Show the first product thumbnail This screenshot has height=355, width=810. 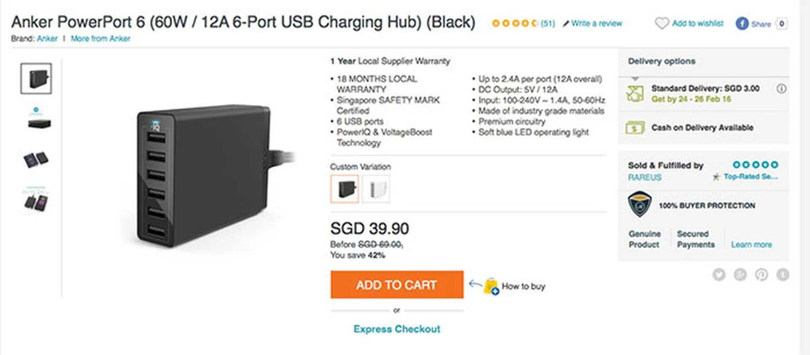[x=36, y=78]
